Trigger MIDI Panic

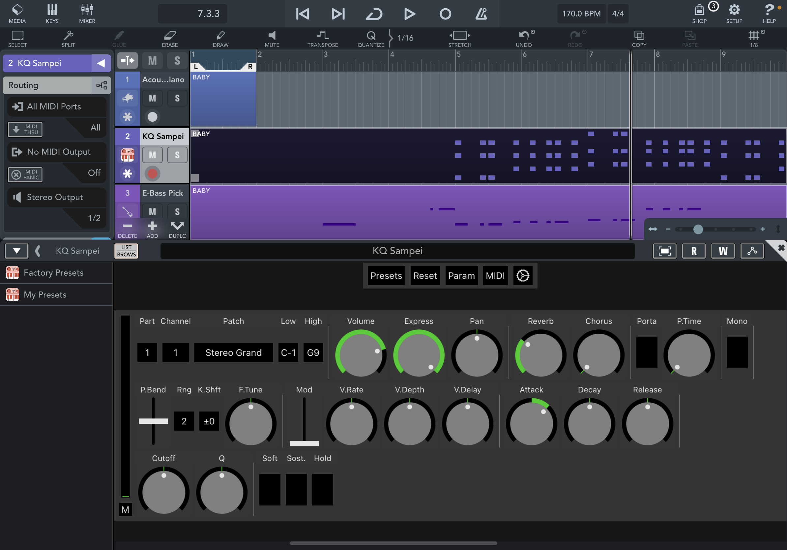25,174
